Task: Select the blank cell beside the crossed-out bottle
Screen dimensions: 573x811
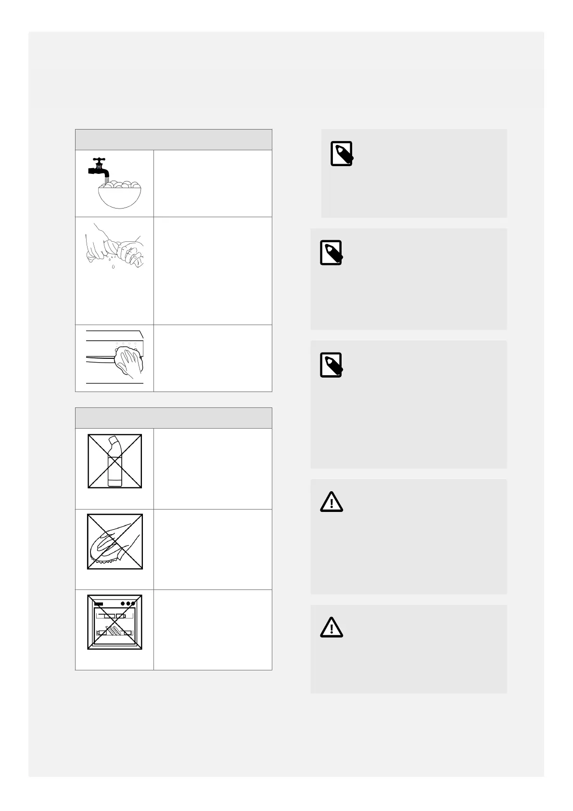Action: (213, 469)
